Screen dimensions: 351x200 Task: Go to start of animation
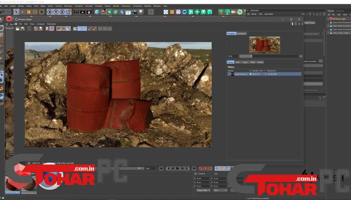click(x=161, y=168)
